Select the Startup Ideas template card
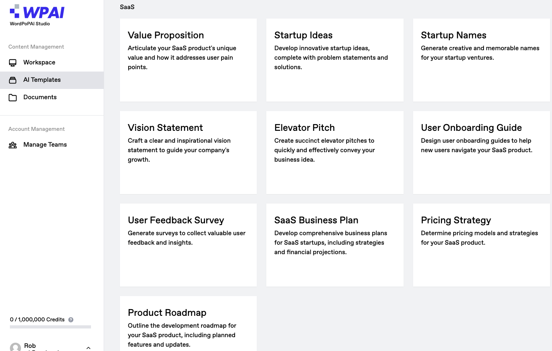 (x=335, y=60)
